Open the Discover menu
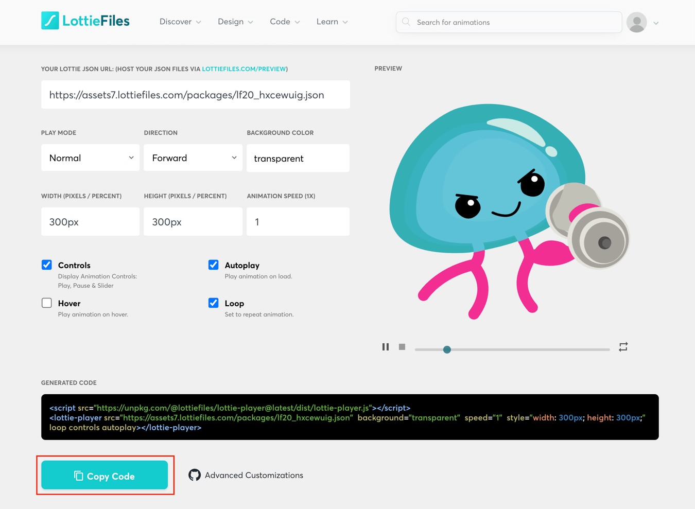The image size is (695, 509). (x=180, y=22)
